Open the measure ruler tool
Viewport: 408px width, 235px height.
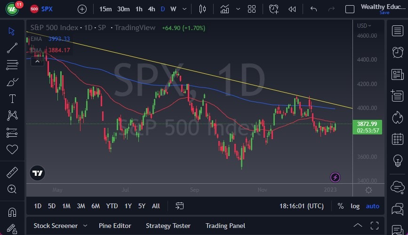click(x=12, y=172)
